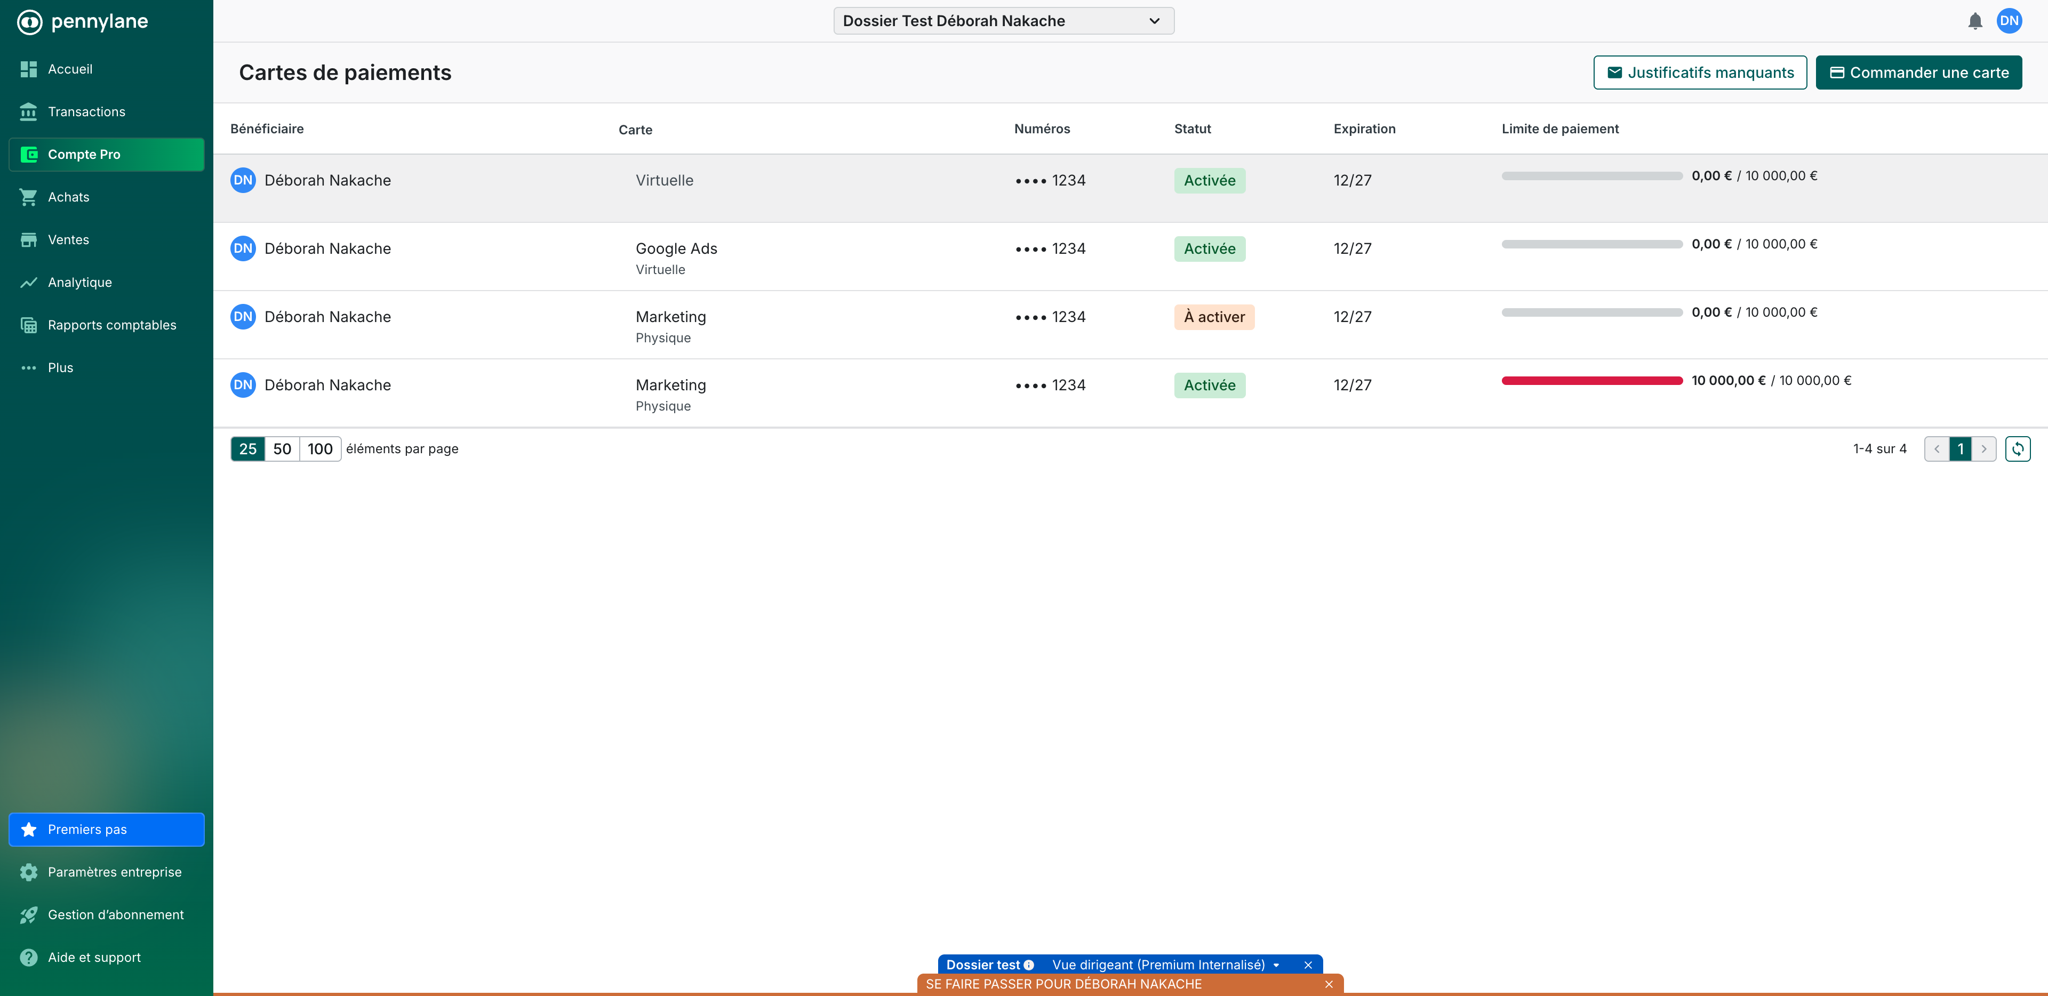Image resolution: width=2048 pixels, height=996 pixels.
Task: Click the Aide et support question icon
Action: [29, 958]
